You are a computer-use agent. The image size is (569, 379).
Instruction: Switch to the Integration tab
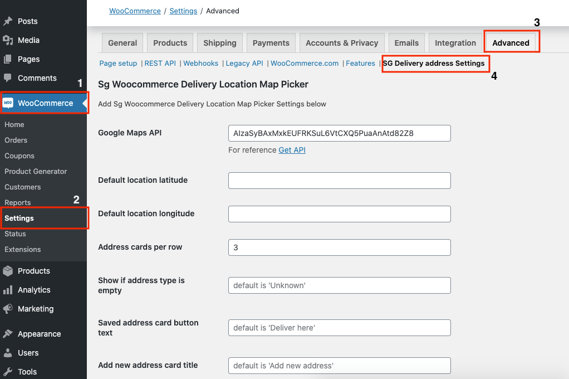(x=455, y=43)
